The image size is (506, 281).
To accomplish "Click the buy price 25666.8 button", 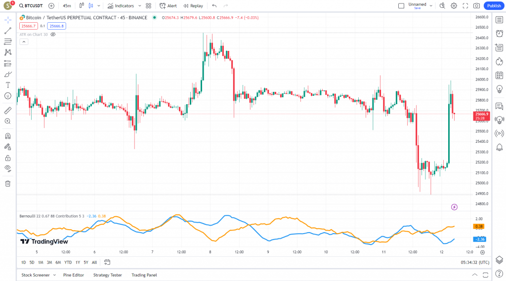I will click(57, 26).
